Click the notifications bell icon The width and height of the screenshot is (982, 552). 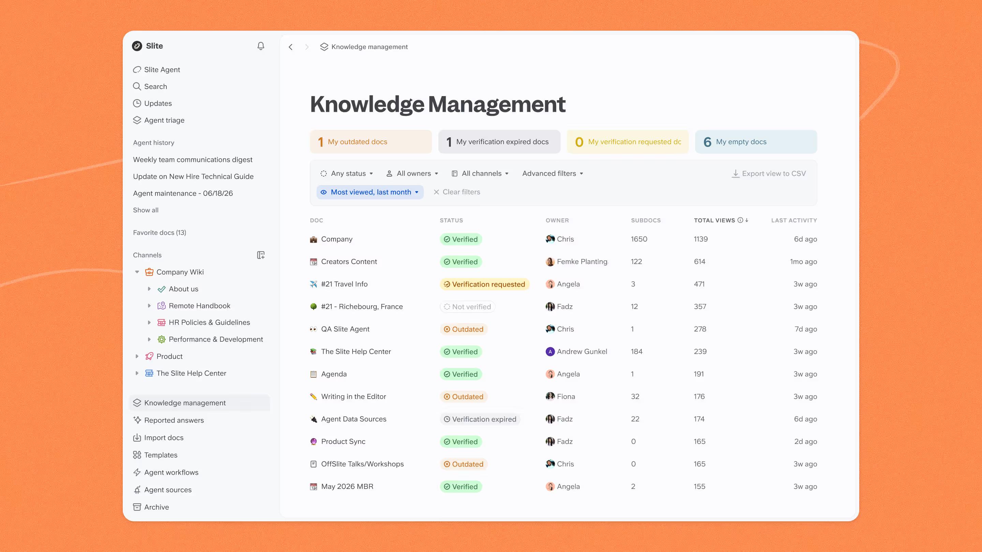261,46
